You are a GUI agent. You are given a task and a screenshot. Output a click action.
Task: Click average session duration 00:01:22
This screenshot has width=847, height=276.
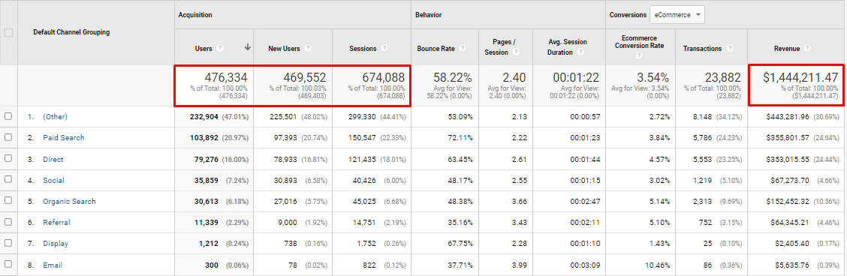tap(576, 78)
